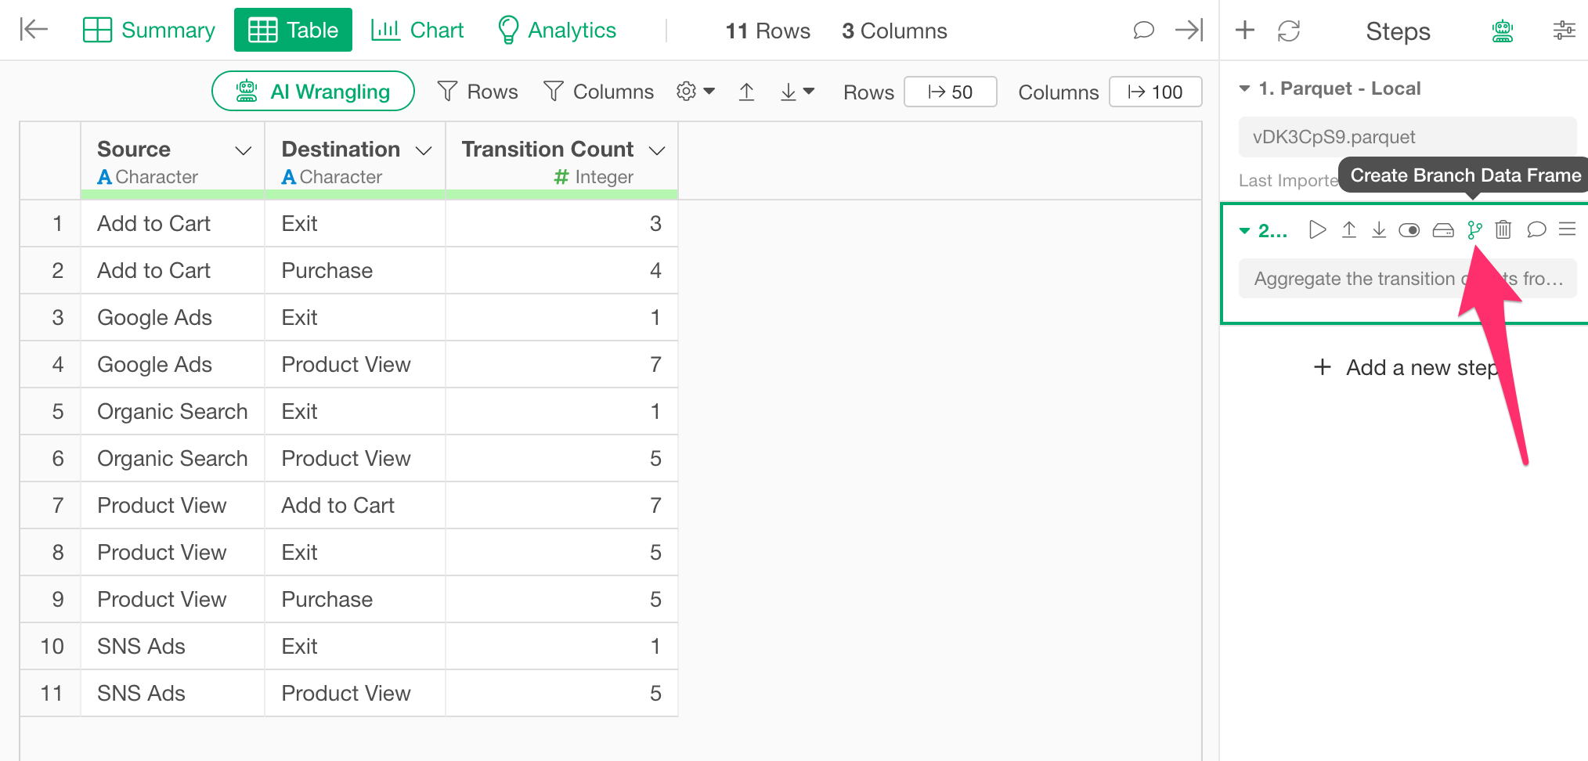The height and width of the screenshot is (761, 1588).
Task: Click Add a new step
Action: [1406, 367]
